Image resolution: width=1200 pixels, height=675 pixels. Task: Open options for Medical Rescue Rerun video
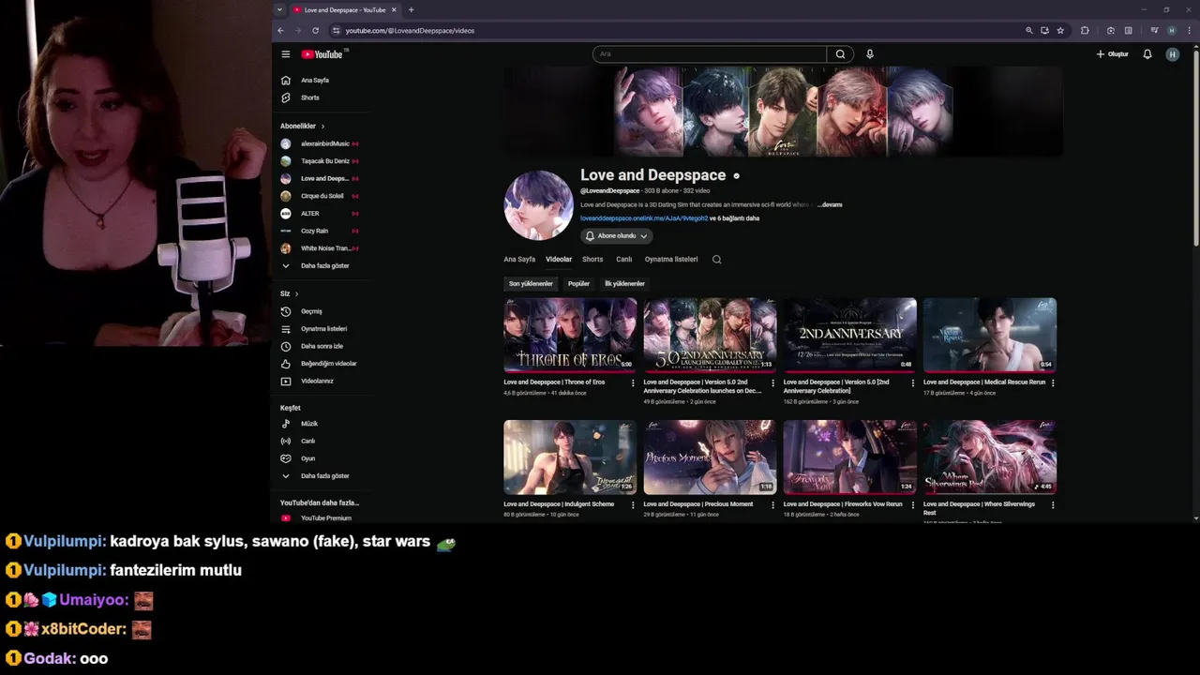pos(1053,382)
